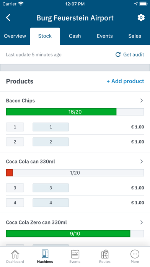Tap Get audit text button

tap(134, 54)
